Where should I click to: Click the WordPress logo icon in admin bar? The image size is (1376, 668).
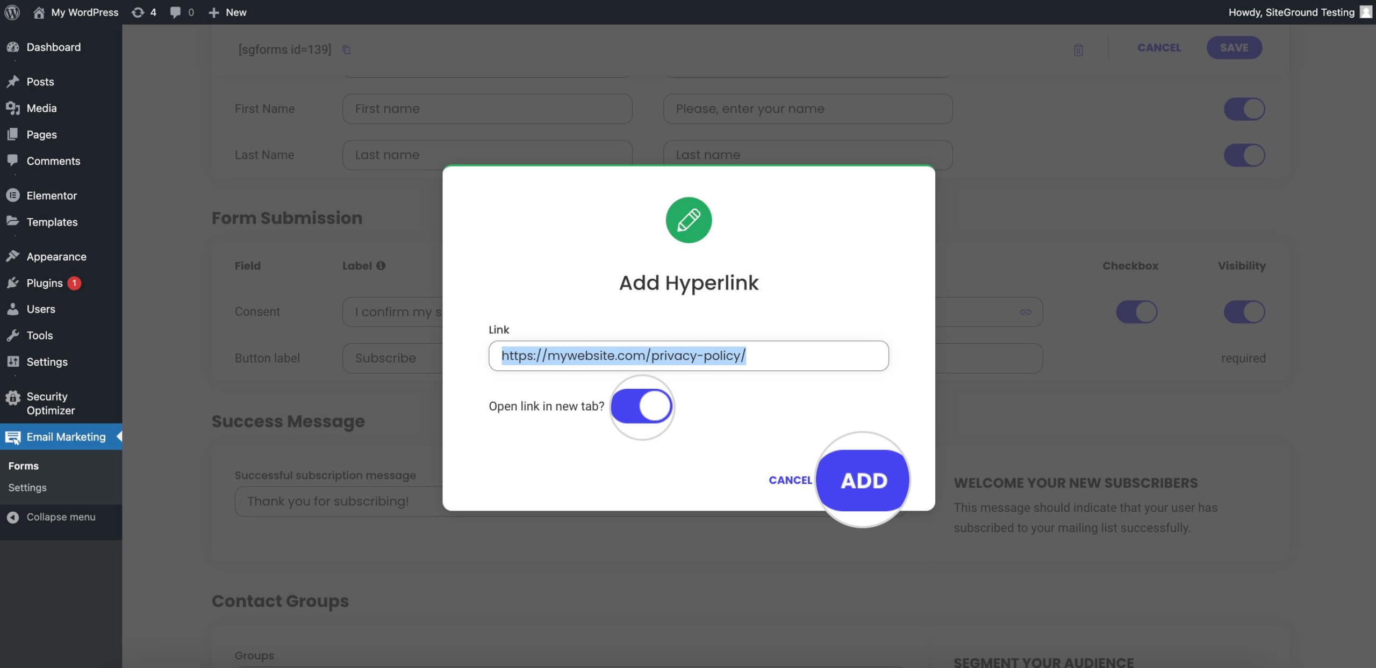[x=12, y=12]
